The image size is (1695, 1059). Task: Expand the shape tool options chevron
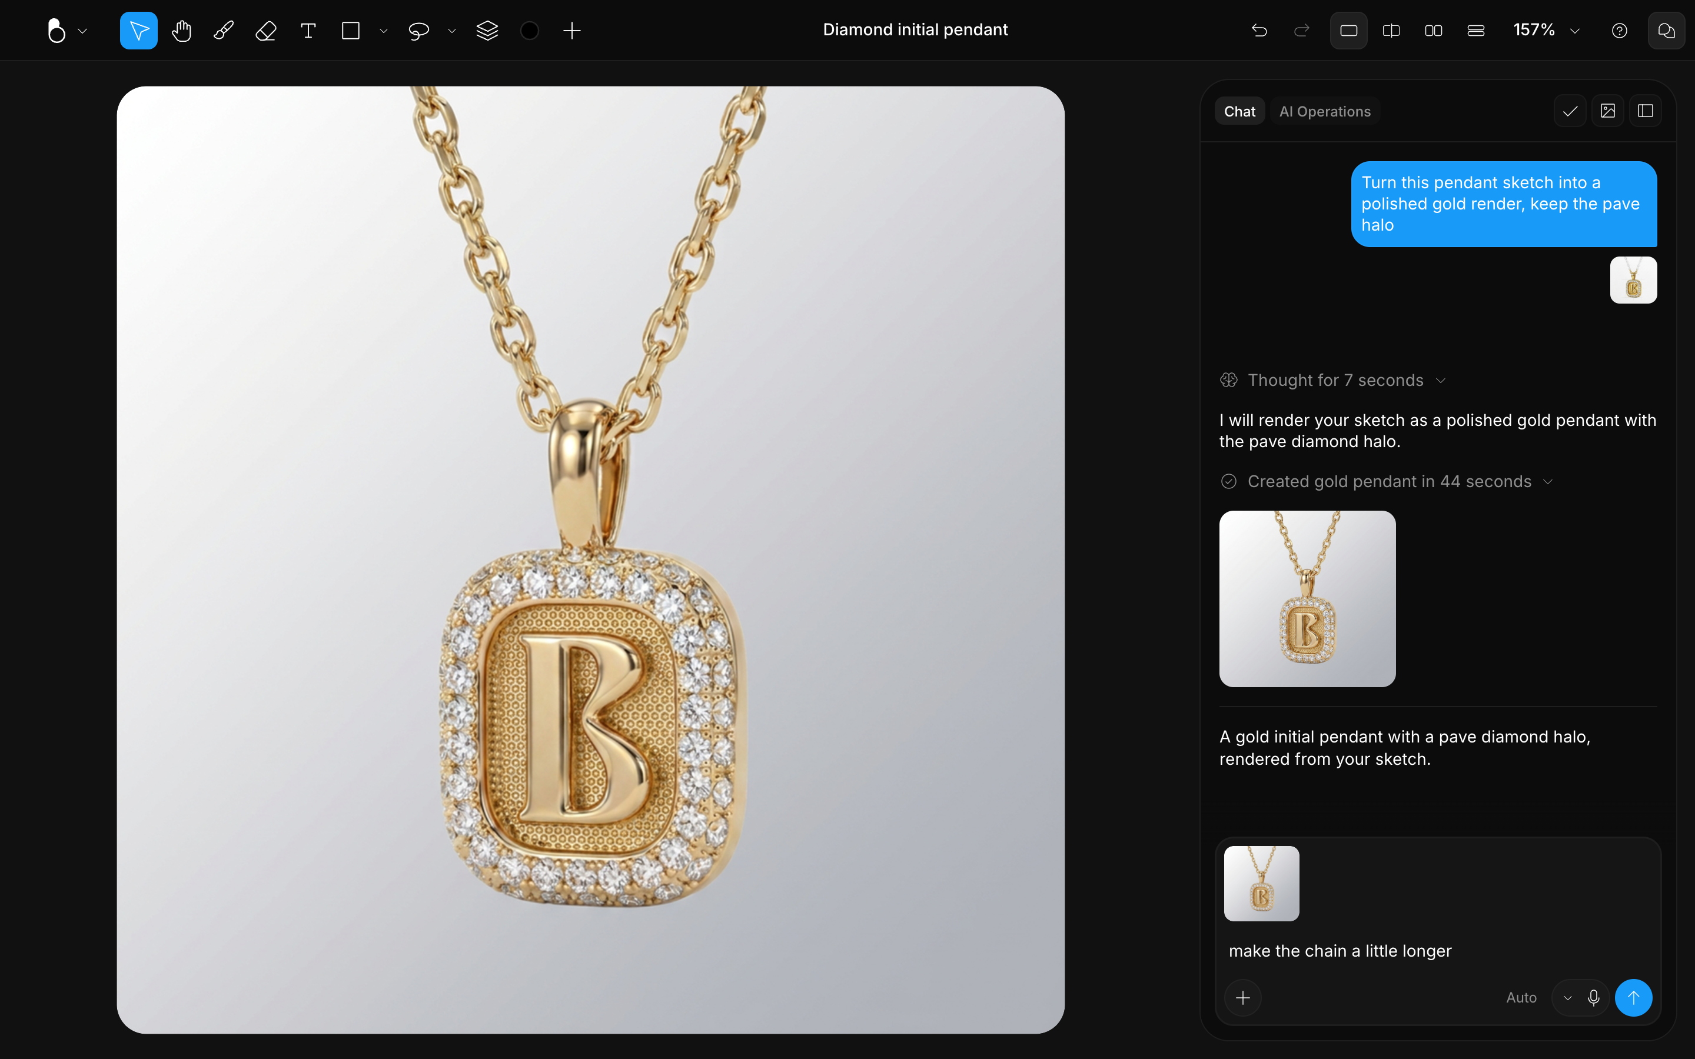pos(383,31)
